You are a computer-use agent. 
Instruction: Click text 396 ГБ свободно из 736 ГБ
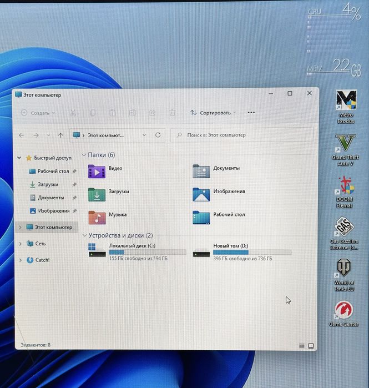pos(242,259)
